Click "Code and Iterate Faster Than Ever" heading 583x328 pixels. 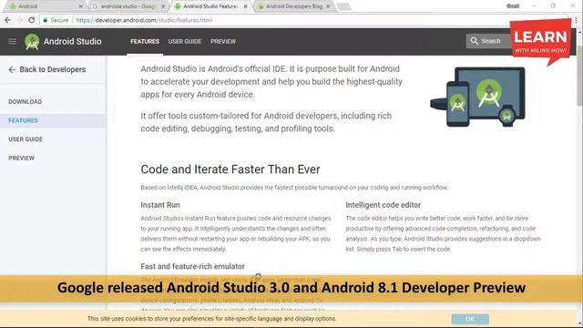(230, 169)
